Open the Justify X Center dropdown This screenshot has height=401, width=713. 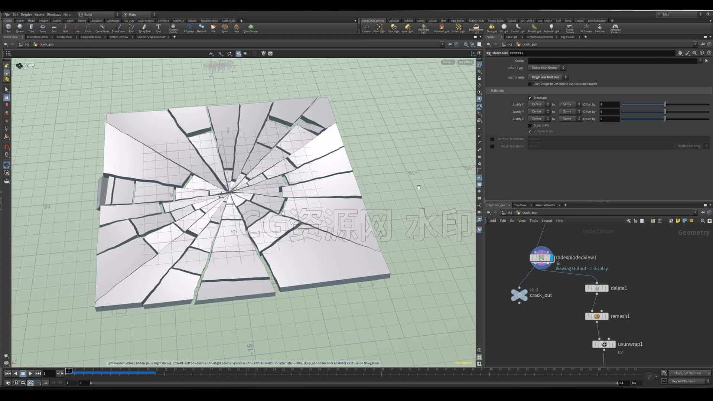tap(539, 104)
